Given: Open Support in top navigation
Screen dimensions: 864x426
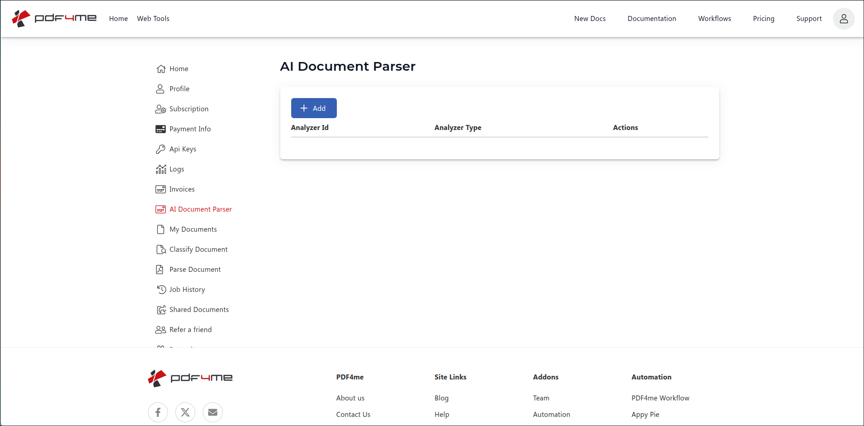Looking at the screenshot, I should (x=809, y=19).
